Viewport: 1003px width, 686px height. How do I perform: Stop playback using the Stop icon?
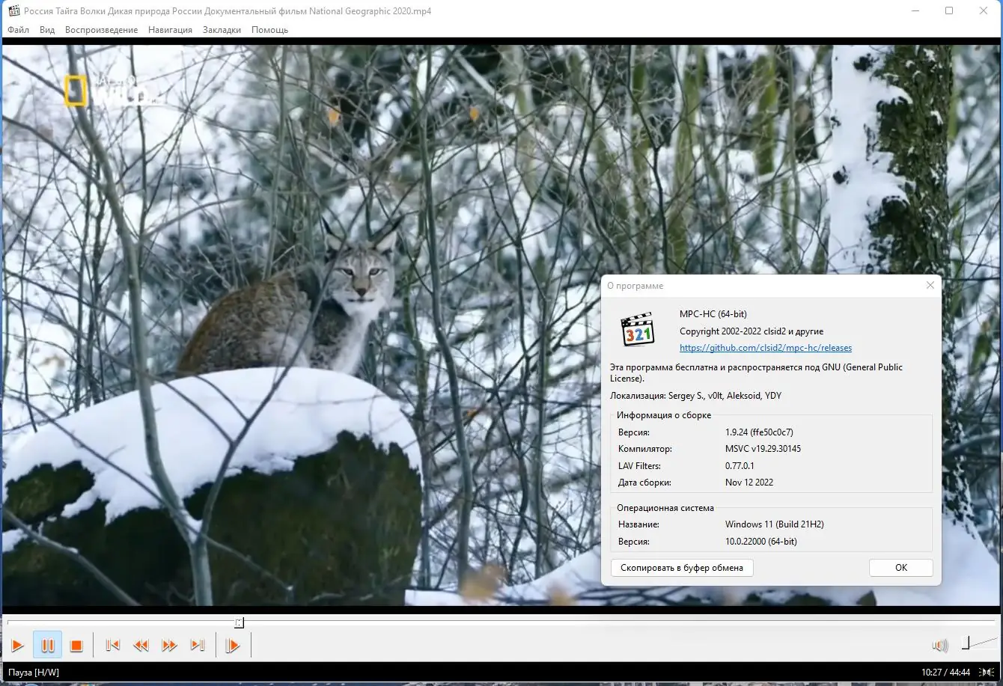(76, 645)
